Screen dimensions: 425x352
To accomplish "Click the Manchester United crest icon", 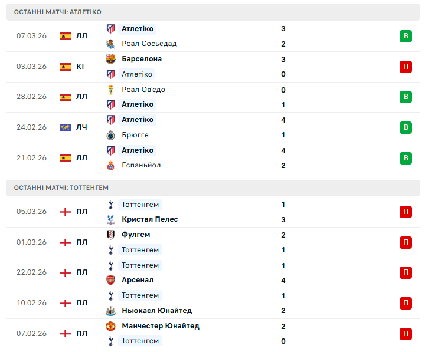I will (110, 326).
